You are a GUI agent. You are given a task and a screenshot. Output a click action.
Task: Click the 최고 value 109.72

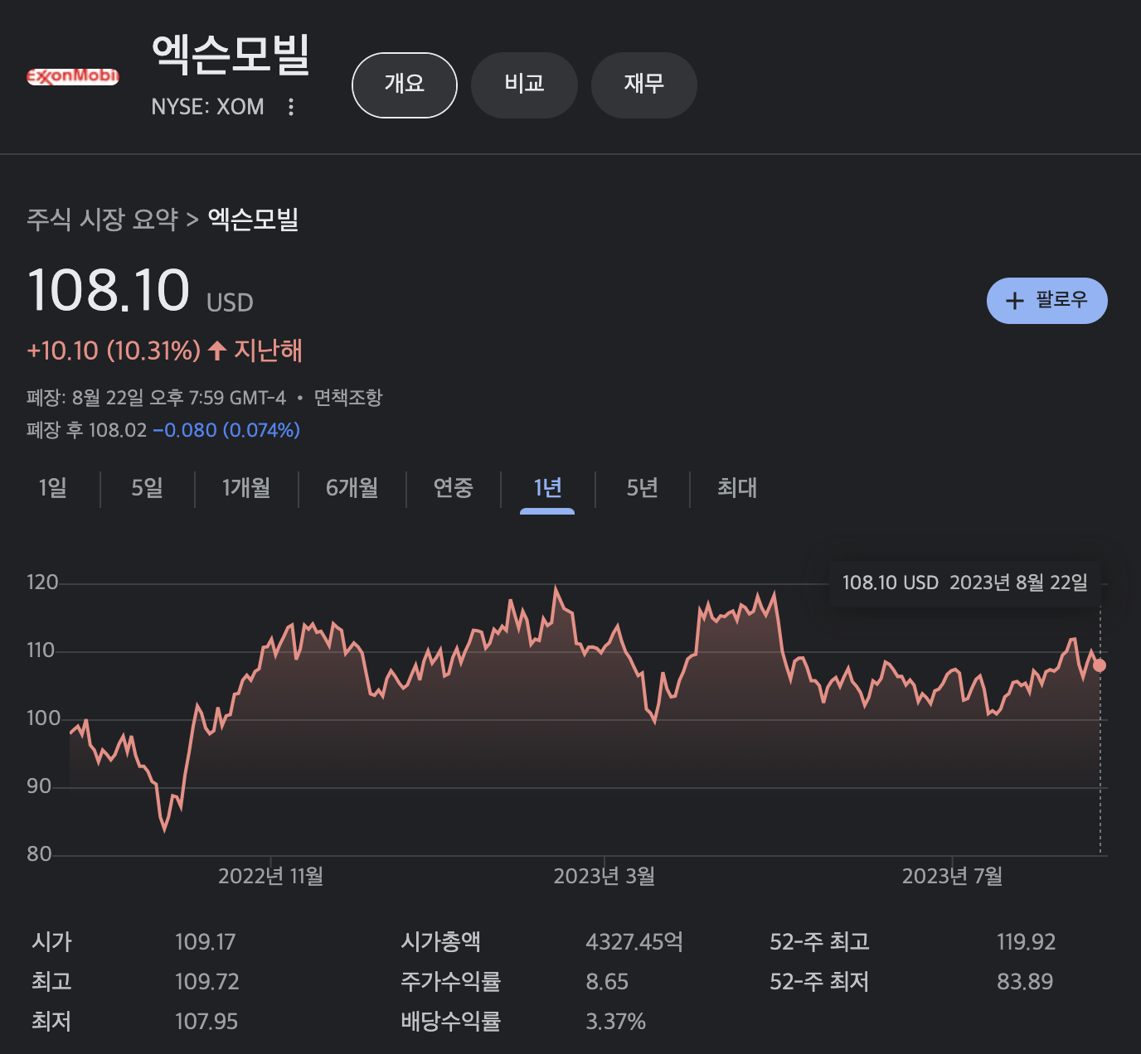(207, 982)
